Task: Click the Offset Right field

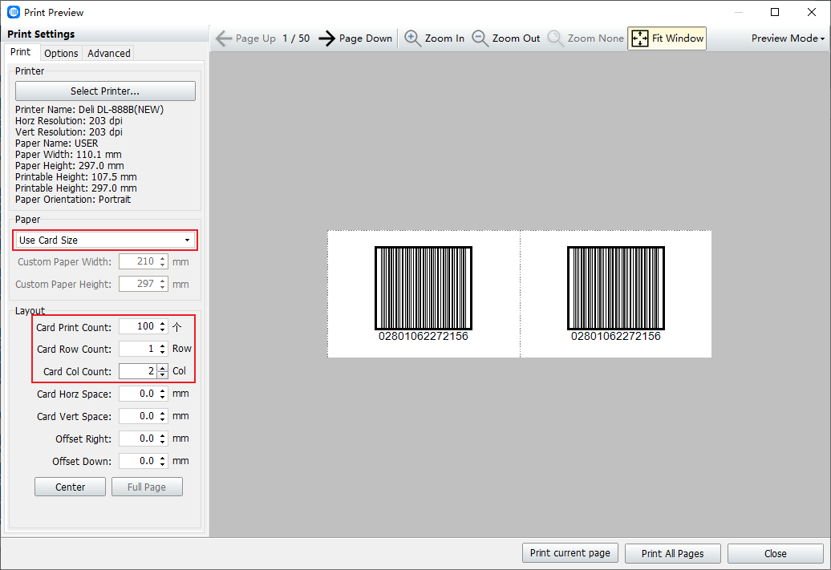Action: tap(138, 439)
